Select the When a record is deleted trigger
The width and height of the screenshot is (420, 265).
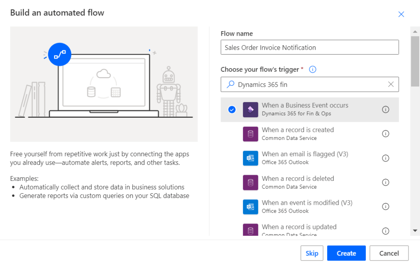coord(298,182)
